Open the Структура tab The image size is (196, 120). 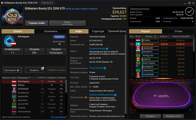(98, 31)
